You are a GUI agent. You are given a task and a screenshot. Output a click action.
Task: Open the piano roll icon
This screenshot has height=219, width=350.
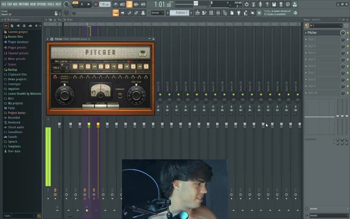204,13
